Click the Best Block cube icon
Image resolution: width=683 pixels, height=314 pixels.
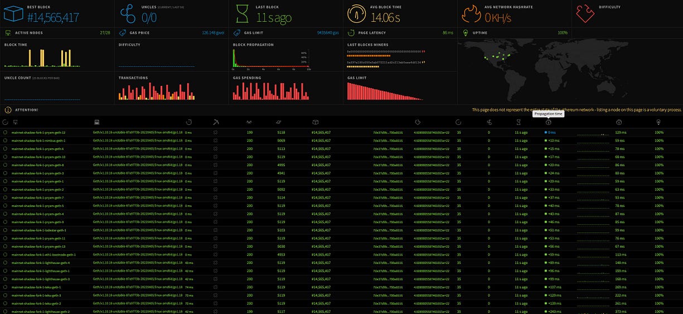[14, 13]
